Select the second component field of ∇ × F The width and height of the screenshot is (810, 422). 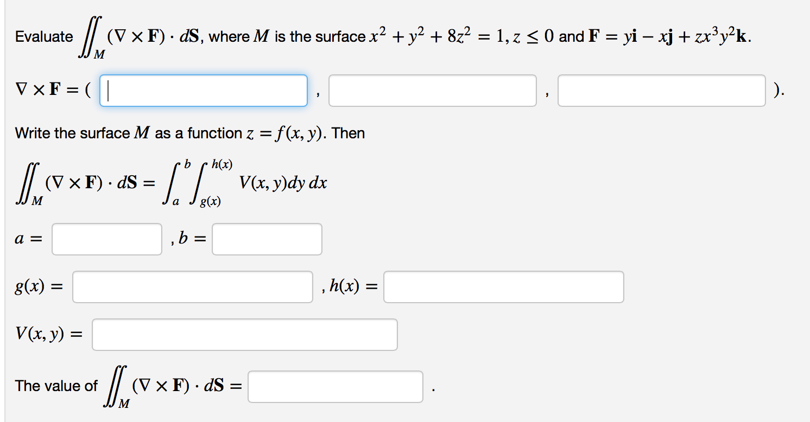[432, 90]
